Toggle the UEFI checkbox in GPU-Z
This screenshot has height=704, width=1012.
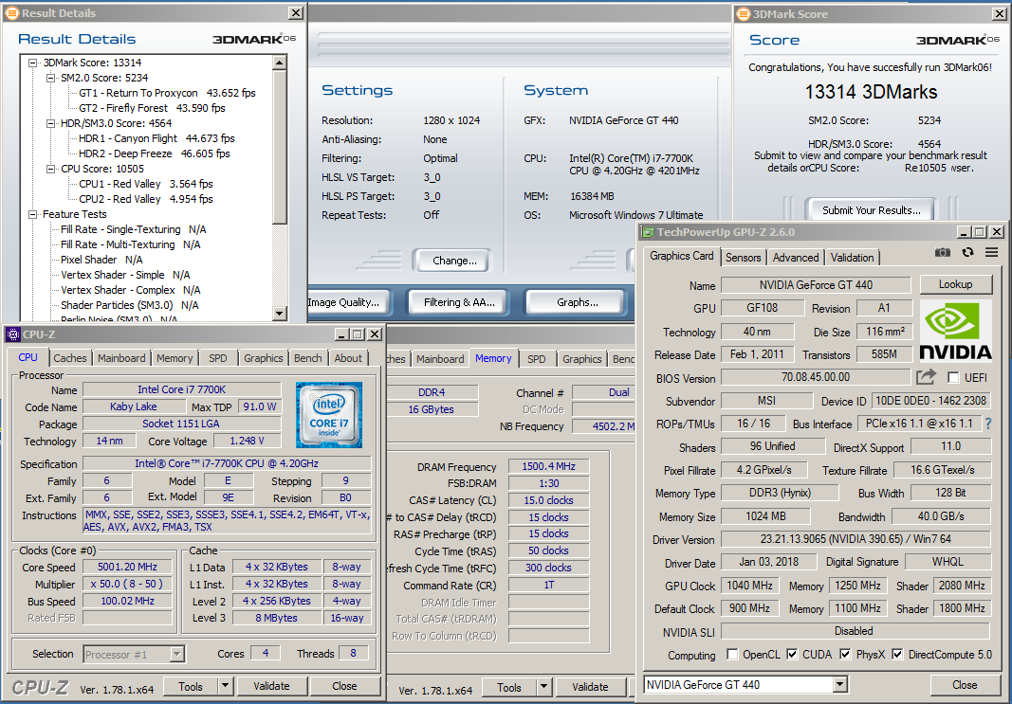pos(952,378)
